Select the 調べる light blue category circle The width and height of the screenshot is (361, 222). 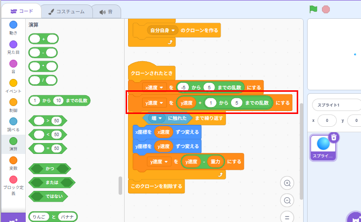tap(13, 121)
